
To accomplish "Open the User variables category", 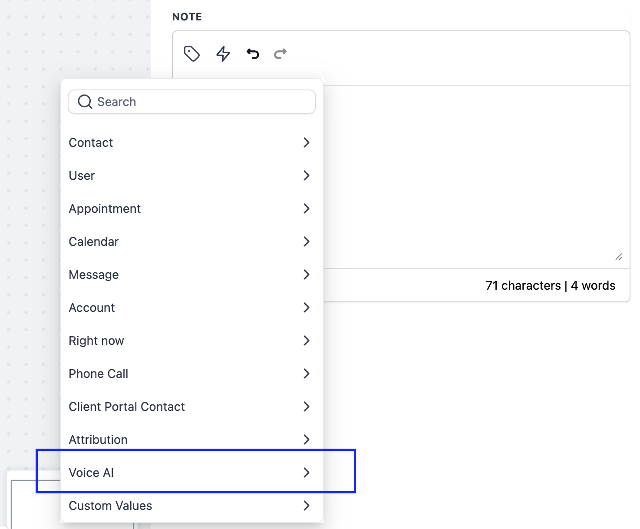I will tap(191, 175).
